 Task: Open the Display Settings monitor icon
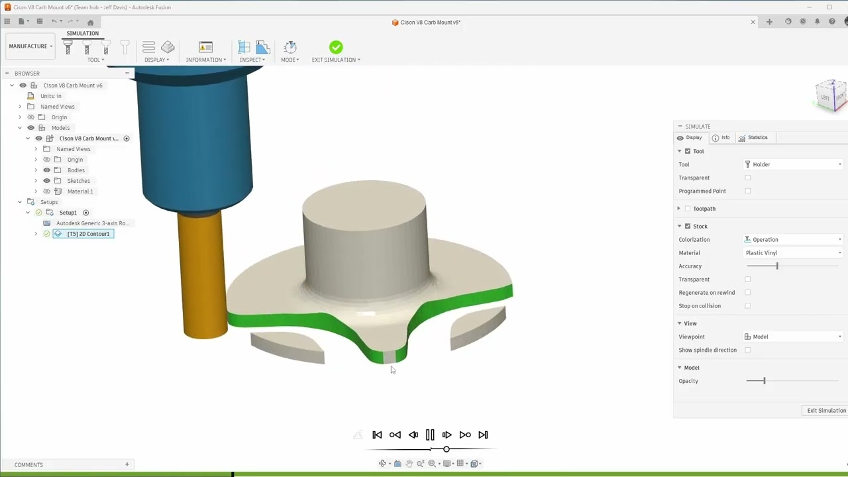447,464
